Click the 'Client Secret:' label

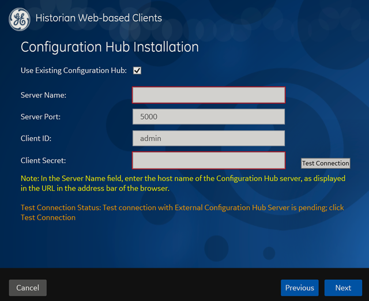[43, 160]
